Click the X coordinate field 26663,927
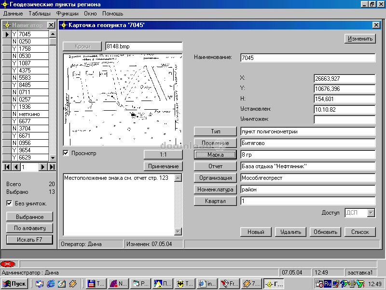This screenshot has width=386, height=290. [x=345, y=78]
